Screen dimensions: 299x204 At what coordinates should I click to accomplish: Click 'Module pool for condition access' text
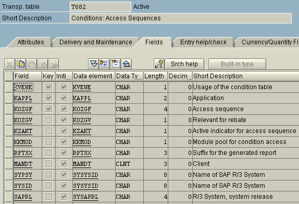pyautogui.click(x=240, y=142)
